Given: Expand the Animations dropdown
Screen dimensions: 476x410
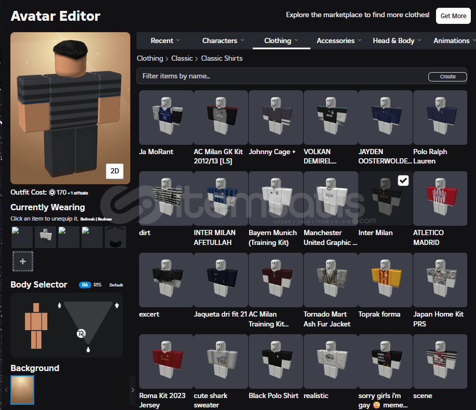Looking at the screenshot, I should (x=454, y=40).
